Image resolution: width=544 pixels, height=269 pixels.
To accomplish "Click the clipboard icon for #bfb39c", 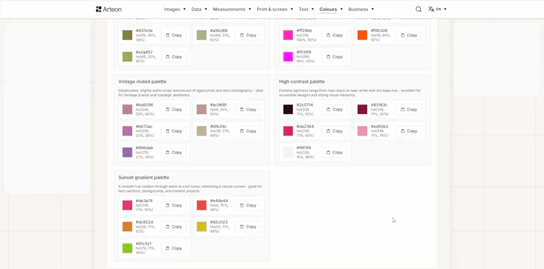I will [x=242, y=131].
